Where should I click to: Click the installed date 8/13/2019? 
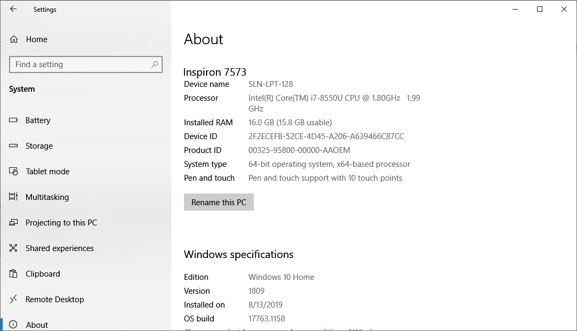tap(266, 305)
